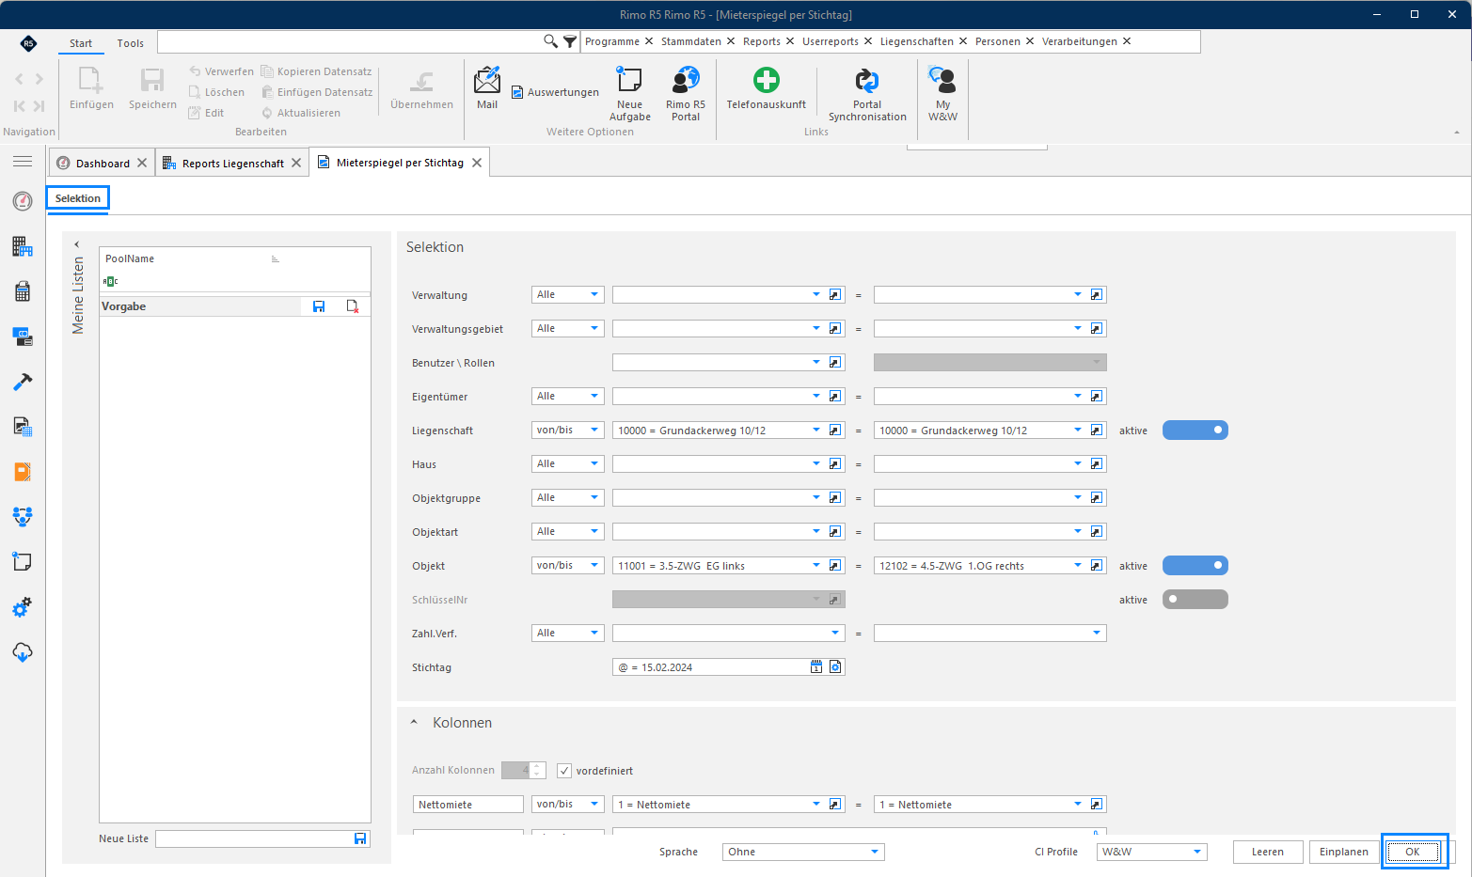
Task: Collapse the Kolonnen section
Action: pos(414,723)
